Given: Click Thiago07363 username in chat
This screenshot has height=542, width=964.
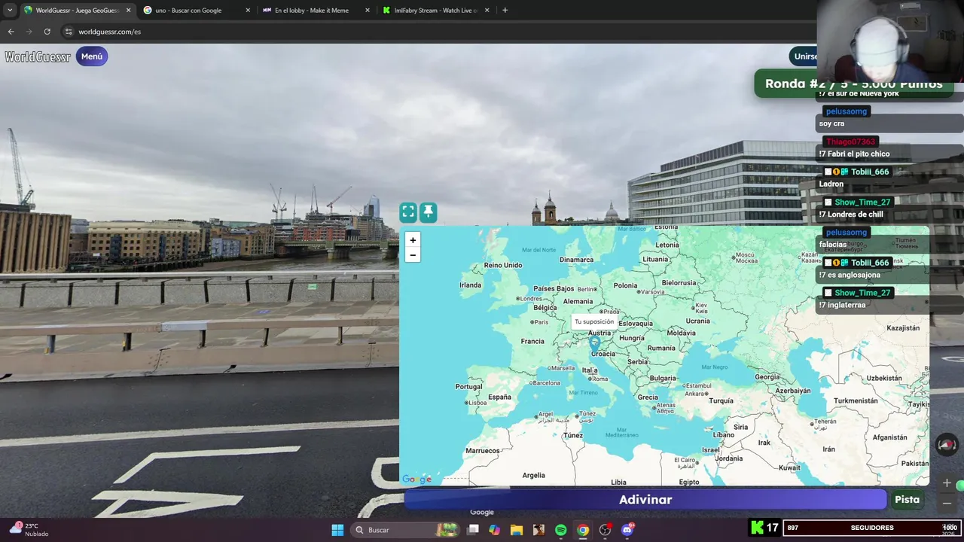Looking at the screenshot, I should pyautogui.click(x=850, y=142).
